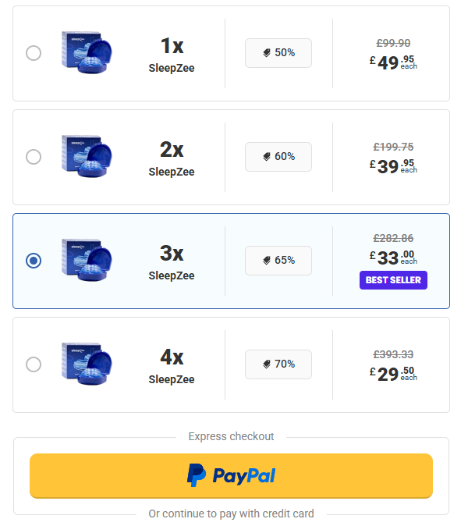468x526 pixels.
Task: Click the 4x SleepZee product image
Action: [x=87, y=364]
